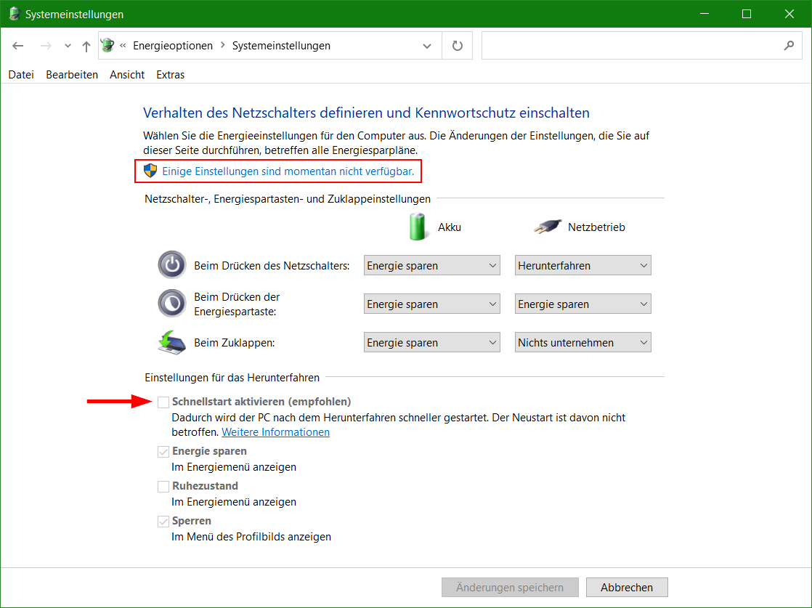Viewport: 812px width, 608px height.
Task: Open Energiespartaste dropdown under Netzbetrieb
Action: click(582, 304)
